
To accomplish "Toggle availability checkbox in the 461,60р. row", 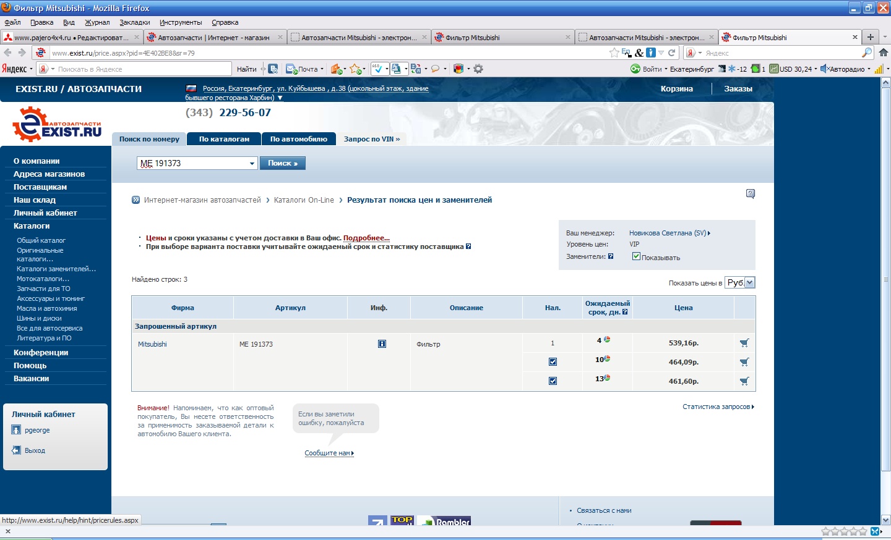I will [553, 381].
